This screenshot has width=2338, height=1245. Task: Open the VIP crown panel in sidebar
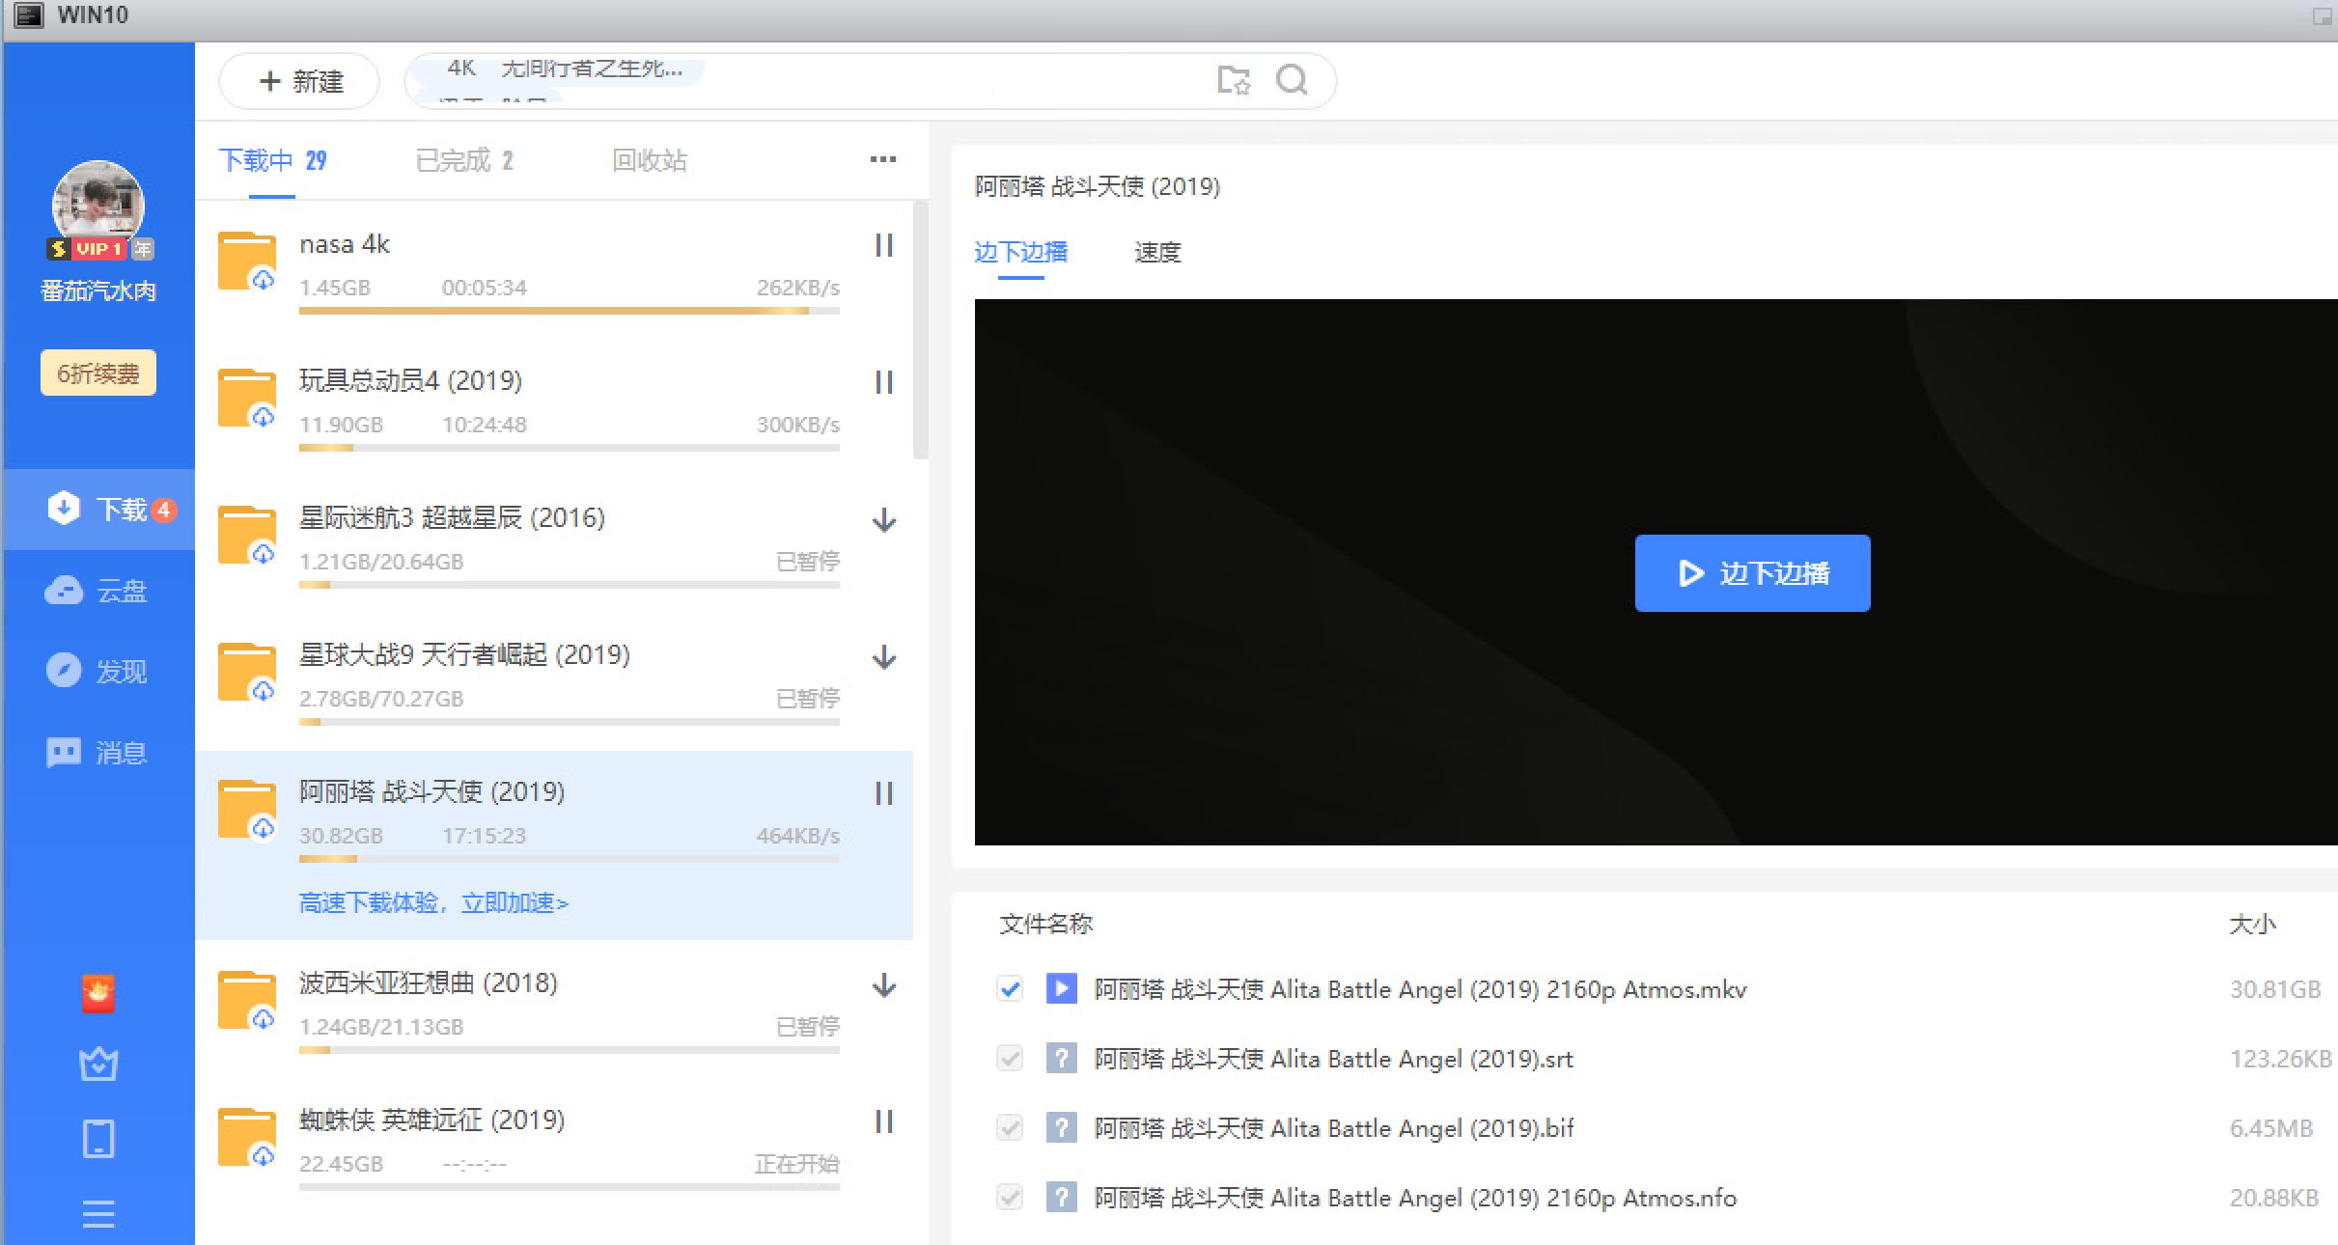click(97, 1063)
